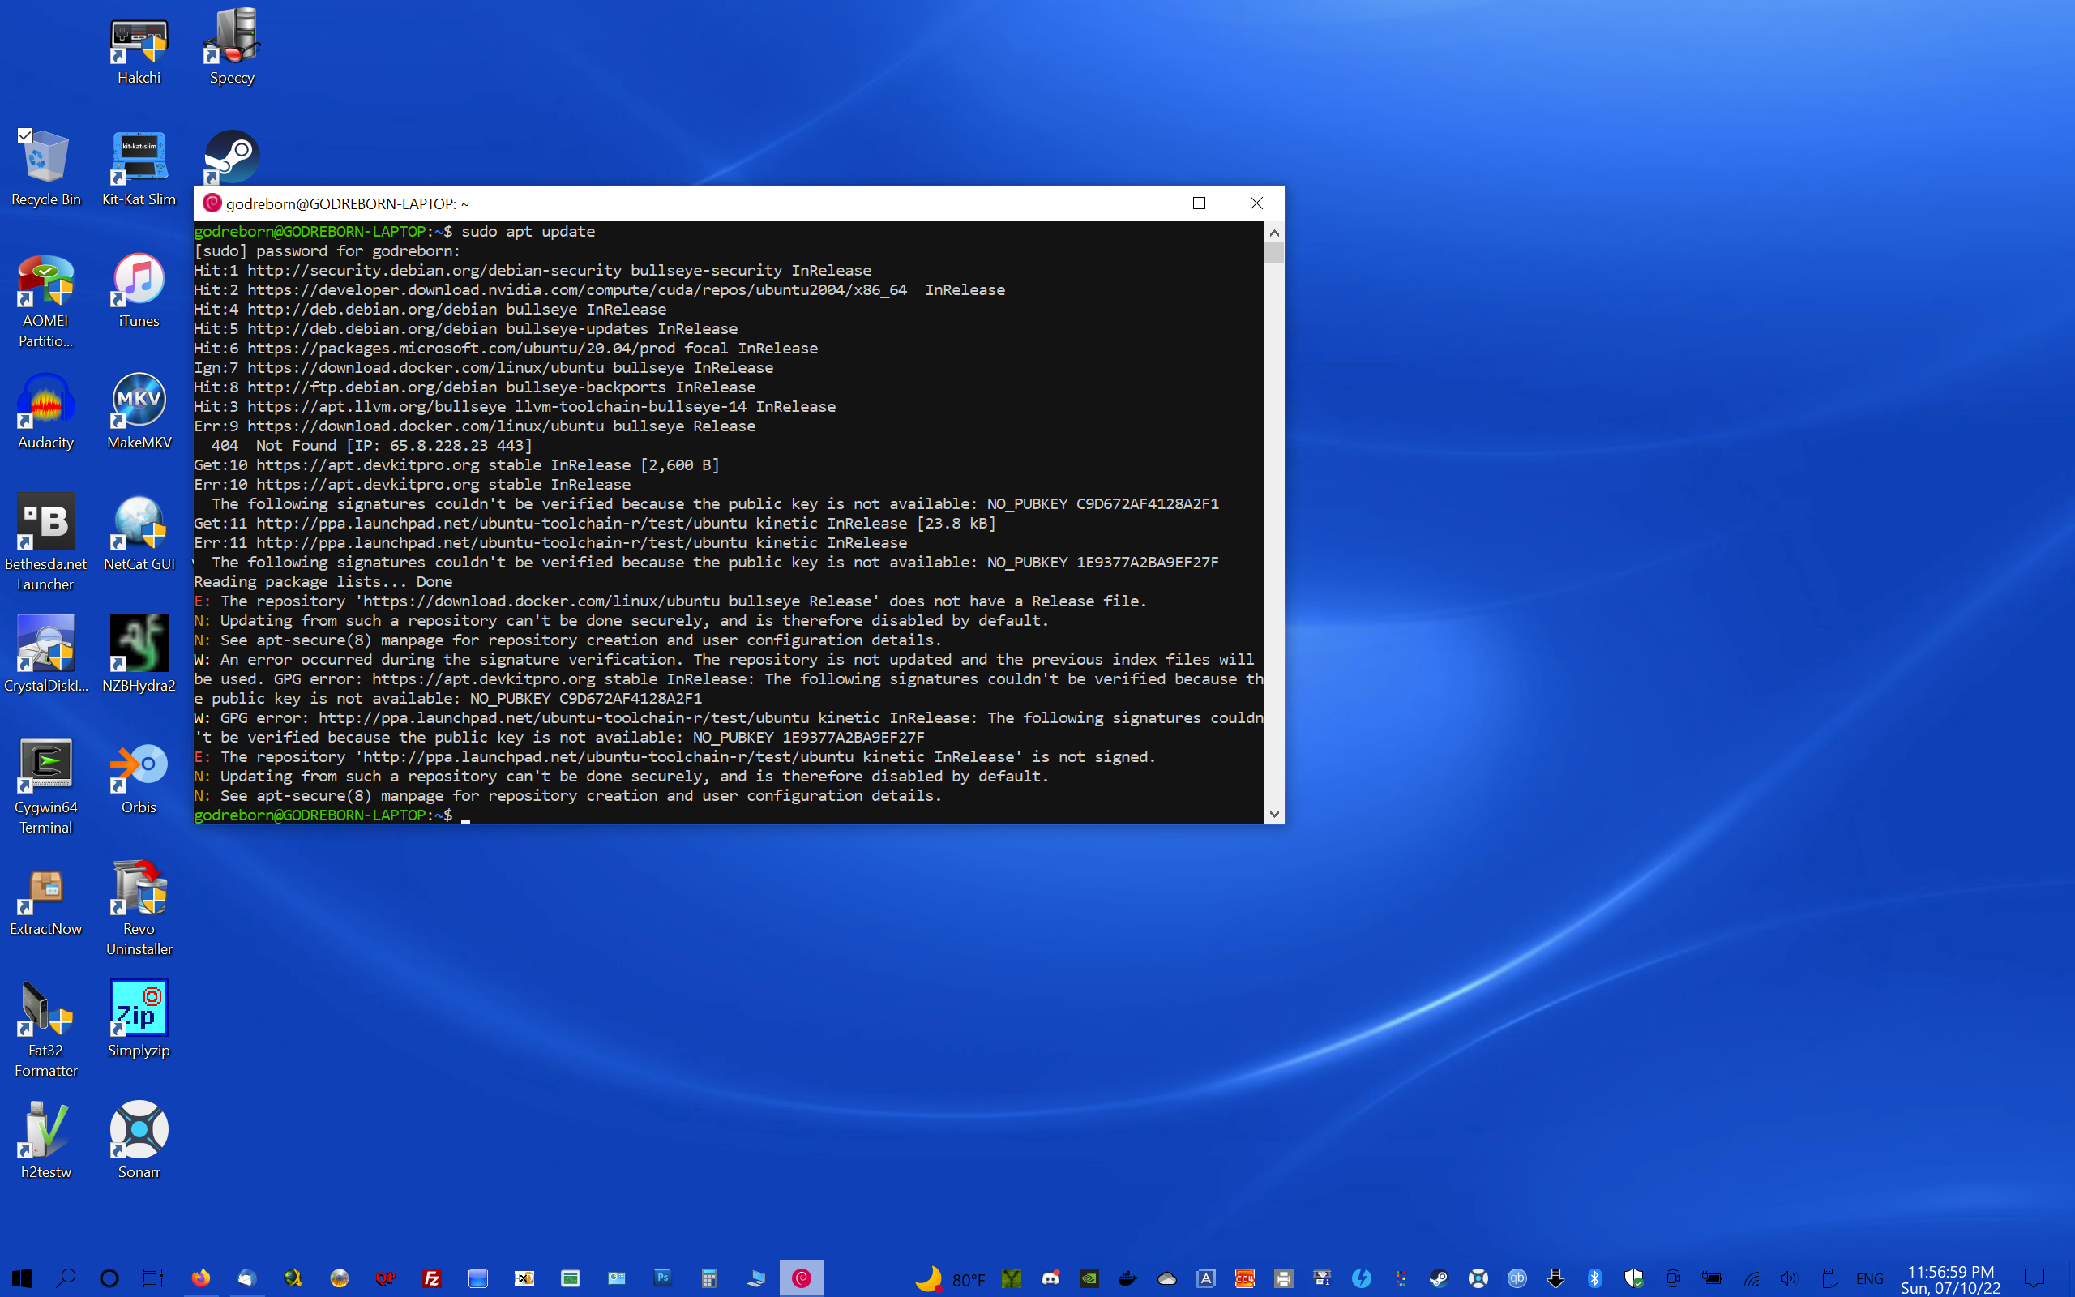This screenshot has height=1297, width=2075.
Task: Select the Kit-Kat Slim desktop shortcut
Action: coord(139,168)
